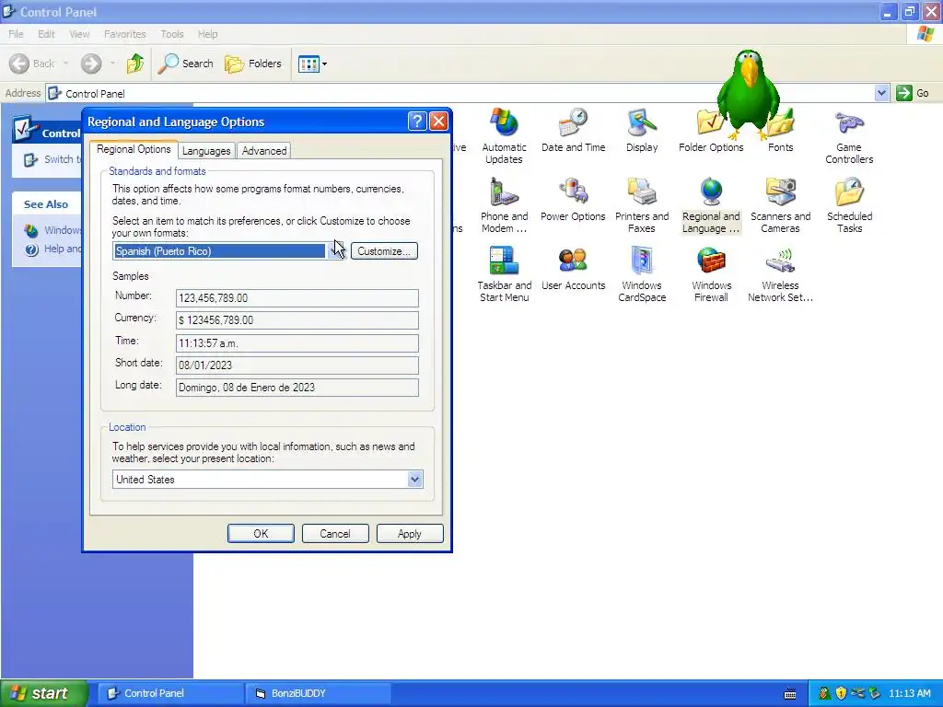Open the Display control panel icon
The width and height of the screenshot is (943, 707).
pos(642,130)
